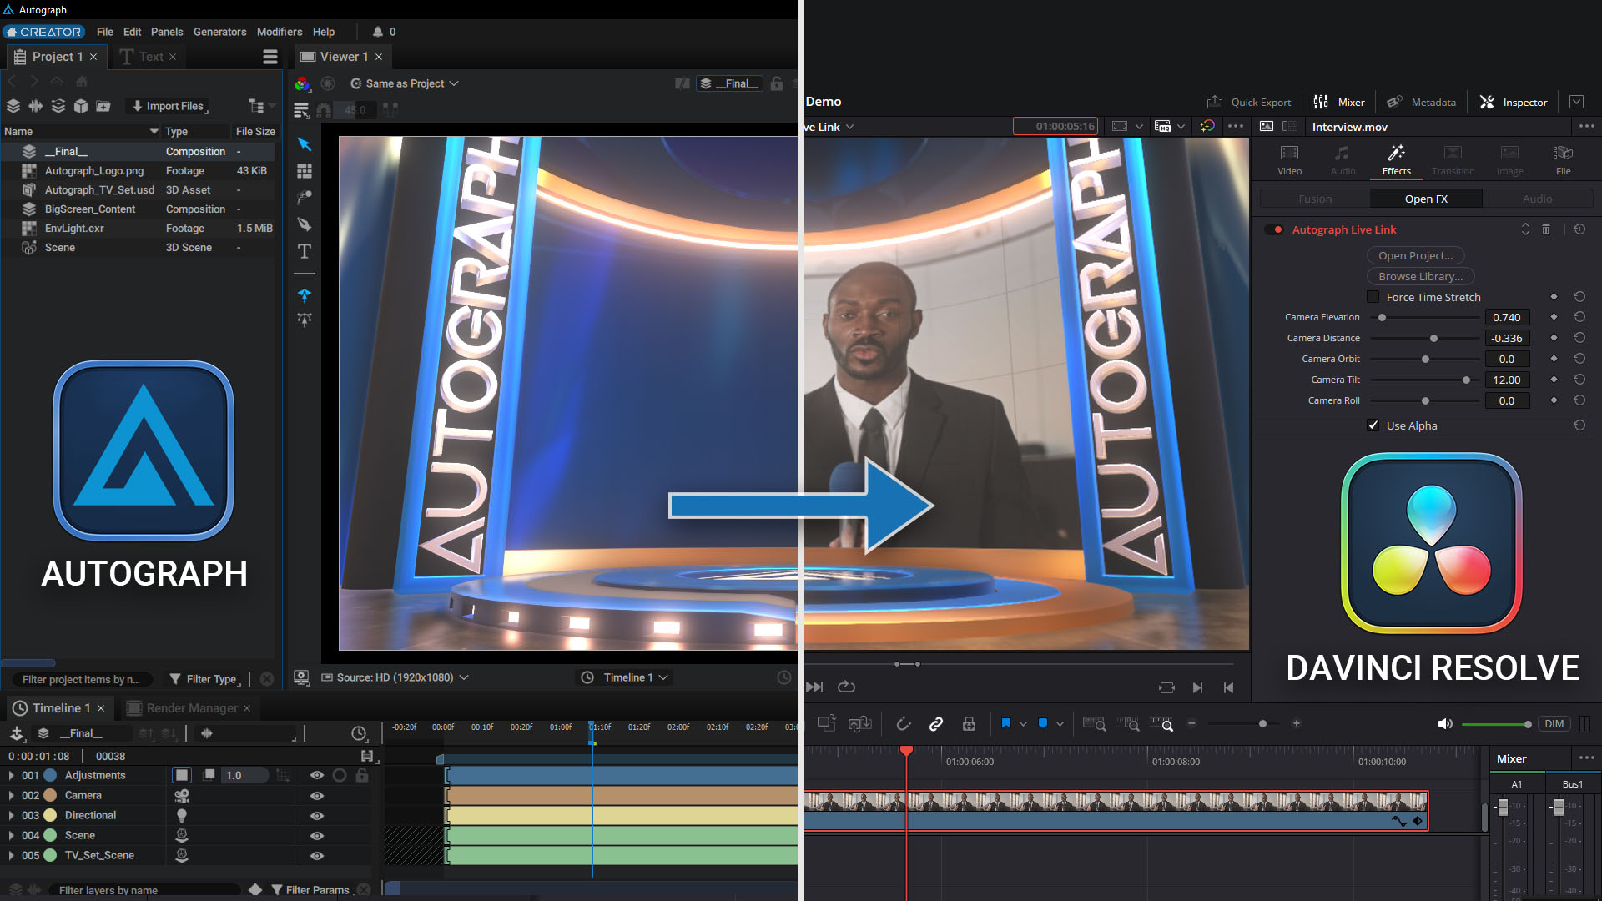
Task: Delete the Autograph Live Link effect
Action: point(1546,229)
